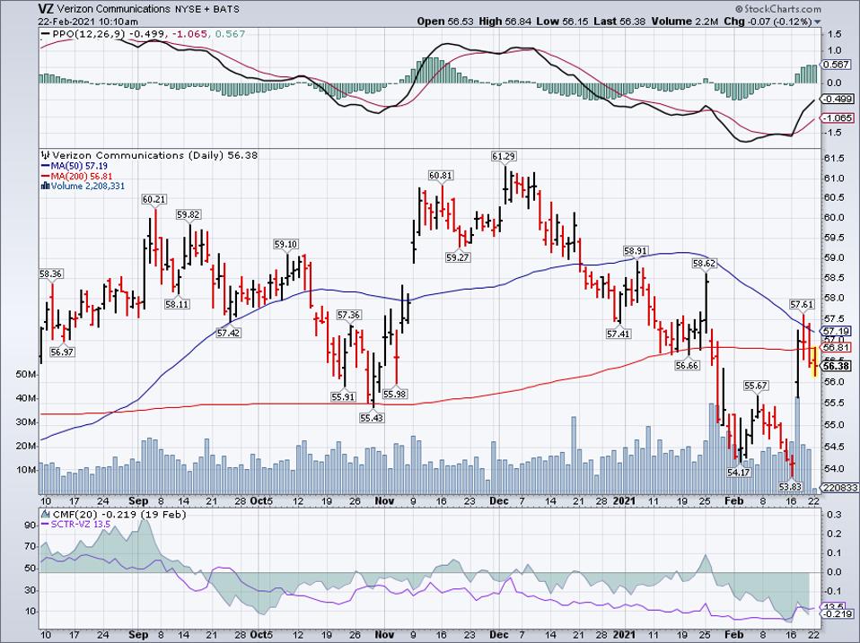Click the CMF area icon in lower panel
The image size is (860, 643).
46,514
